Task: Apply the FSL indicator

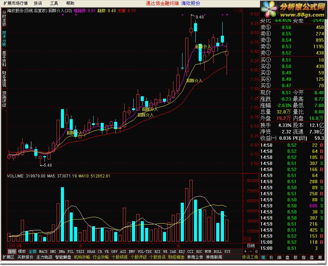Action: click(70, 252)
